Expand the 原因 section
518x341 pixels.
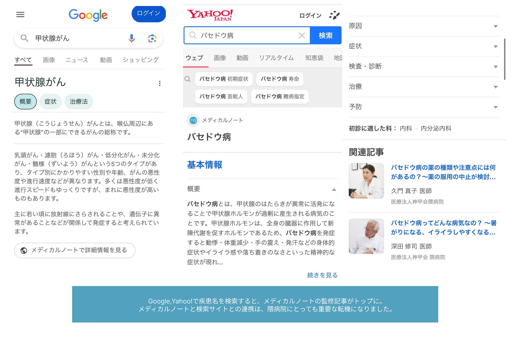click(495, 26)
